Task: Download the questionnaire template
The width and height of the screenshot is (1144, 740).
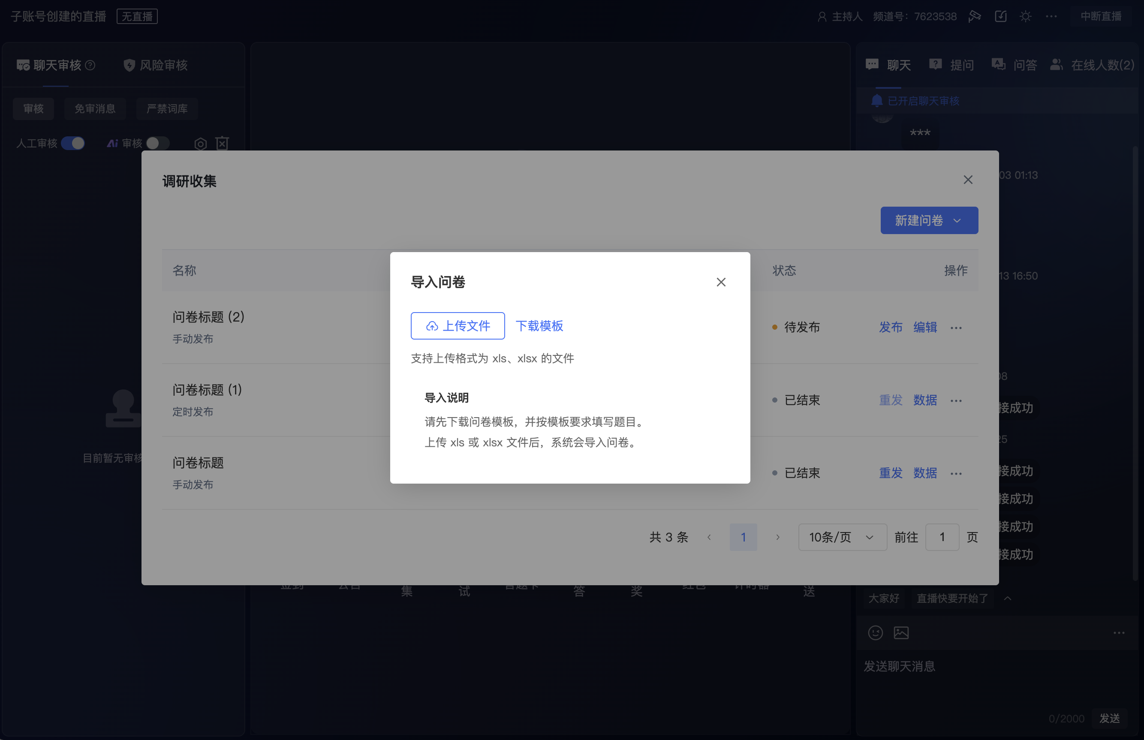Action: [x=539, y=326]
